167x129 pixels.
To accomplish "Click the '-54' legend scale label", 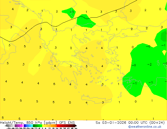I will coord(8,128).
